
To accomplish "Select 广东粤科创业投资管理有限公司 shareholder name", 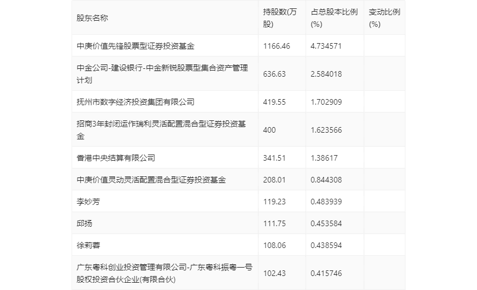I will (164, 273).
